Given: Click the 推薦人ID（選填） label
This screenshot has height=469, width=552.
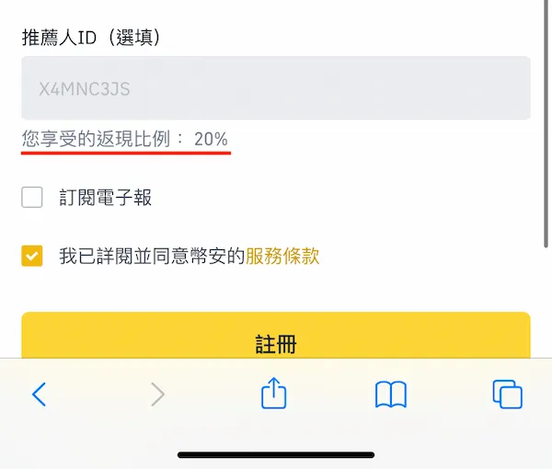Looking at the screenshot, I should point(91,38).
